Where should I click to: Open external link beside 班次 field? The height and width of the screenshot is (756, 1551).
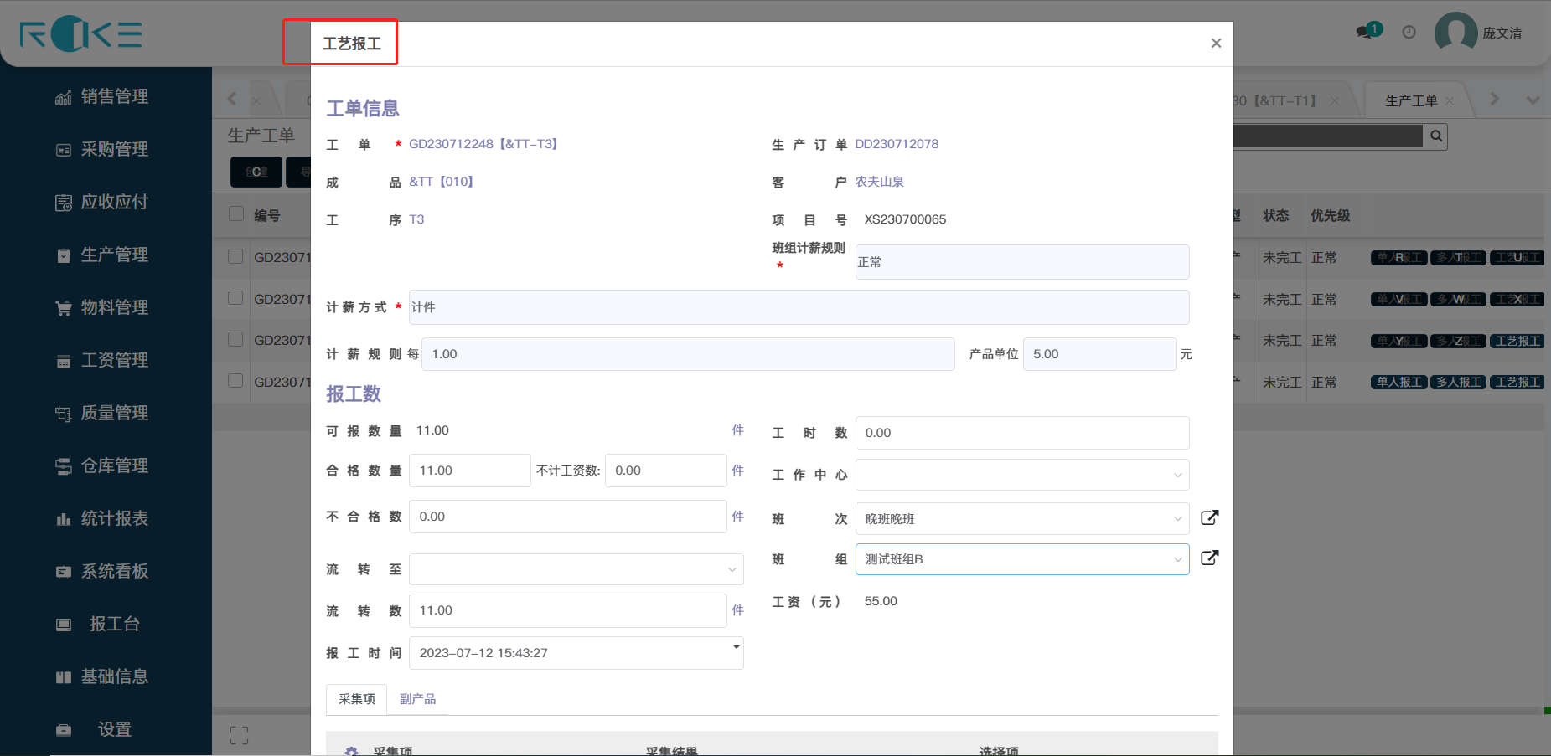(1209, 517)
